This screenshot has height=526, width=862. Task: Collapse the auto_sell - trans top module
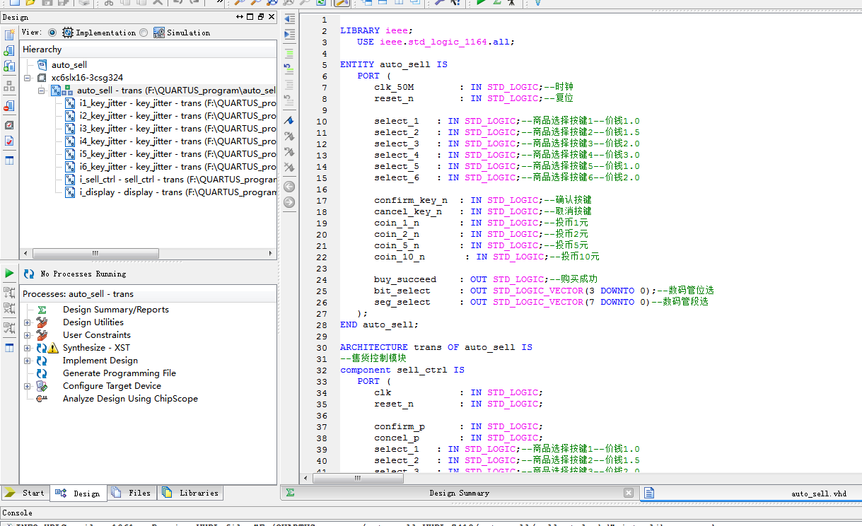[41, 90]
